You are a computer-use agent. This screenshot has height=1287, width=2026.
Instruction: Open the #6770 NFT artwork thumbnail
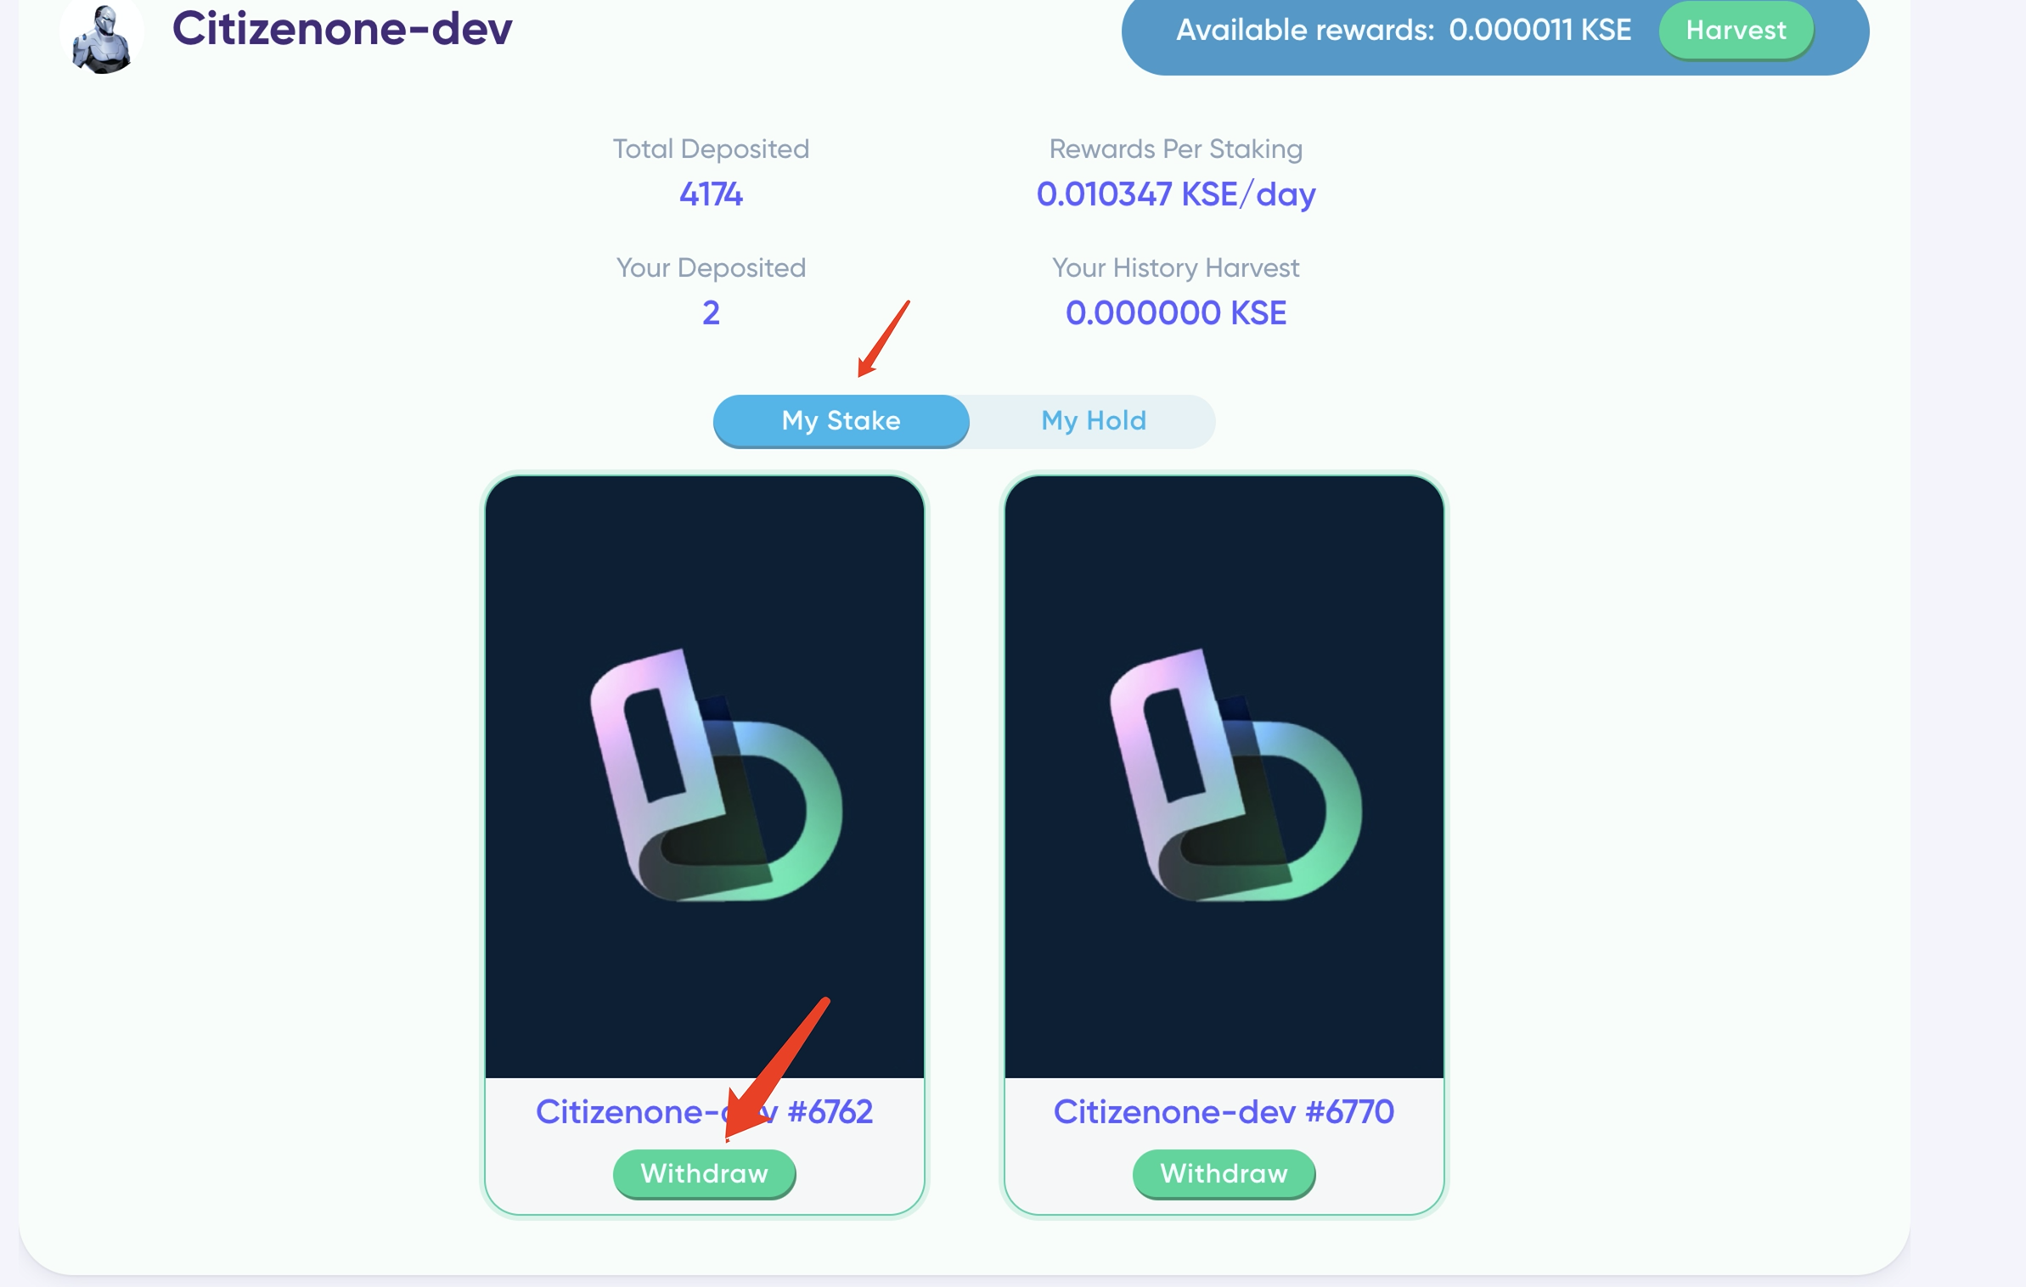click(1224, 777)
